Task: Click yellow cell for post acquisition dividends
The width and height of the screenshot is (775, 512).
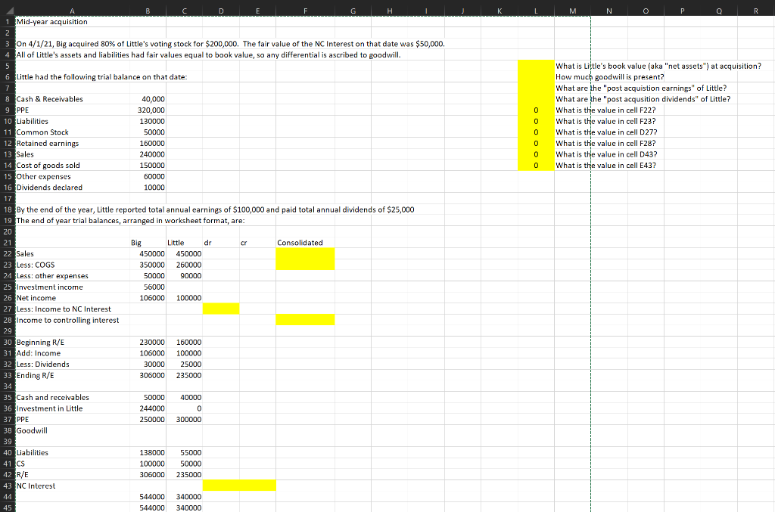Action: (536, 99)
